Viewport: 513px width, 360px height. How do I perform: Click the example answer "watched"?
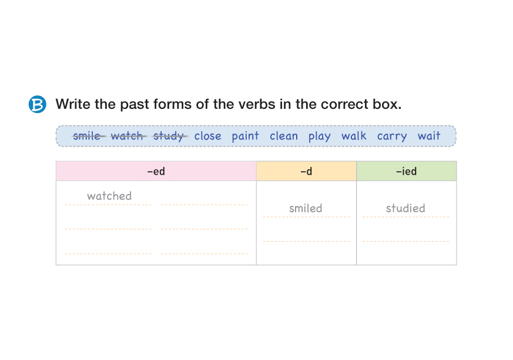coord(109,196)
